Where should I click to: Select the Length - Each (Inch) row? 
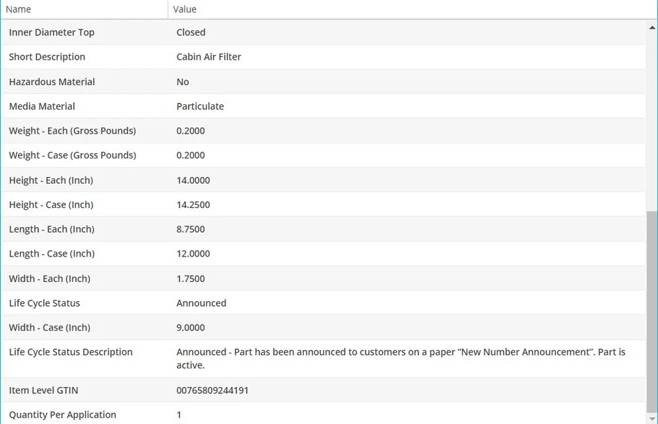point(51,229)
